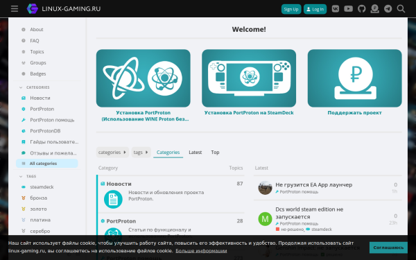
Task: Click Поддержать проект link
Action: click(x=355, y=113)
